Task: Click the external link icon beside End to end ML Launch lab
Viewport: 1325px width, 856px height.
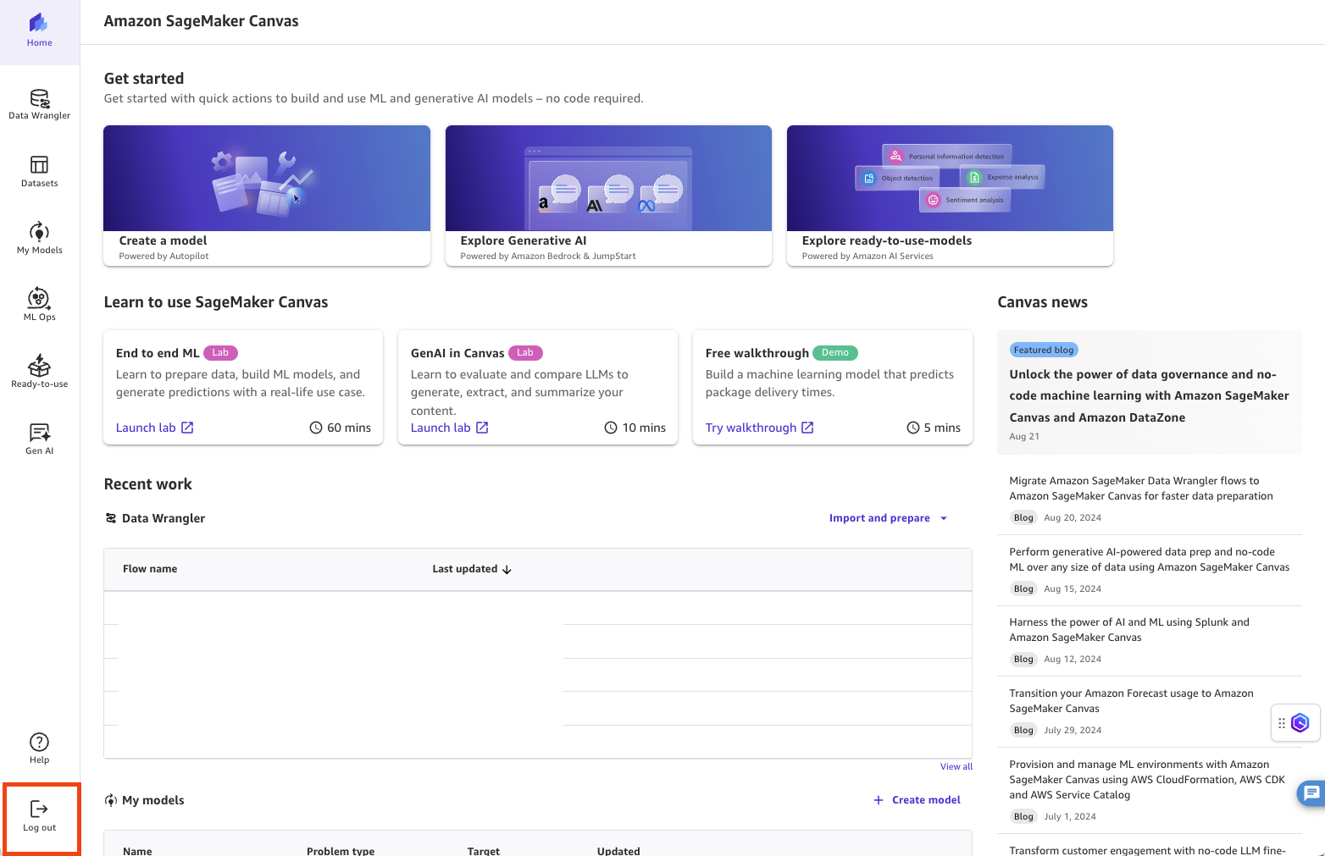Action: [187, 428]
